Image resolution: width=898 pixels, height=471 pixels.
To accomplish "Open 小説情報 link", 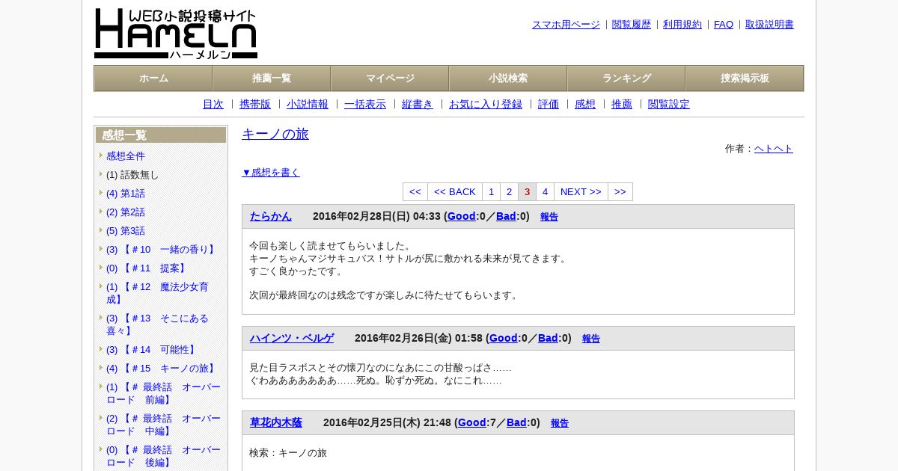I will tap(308, 104).
